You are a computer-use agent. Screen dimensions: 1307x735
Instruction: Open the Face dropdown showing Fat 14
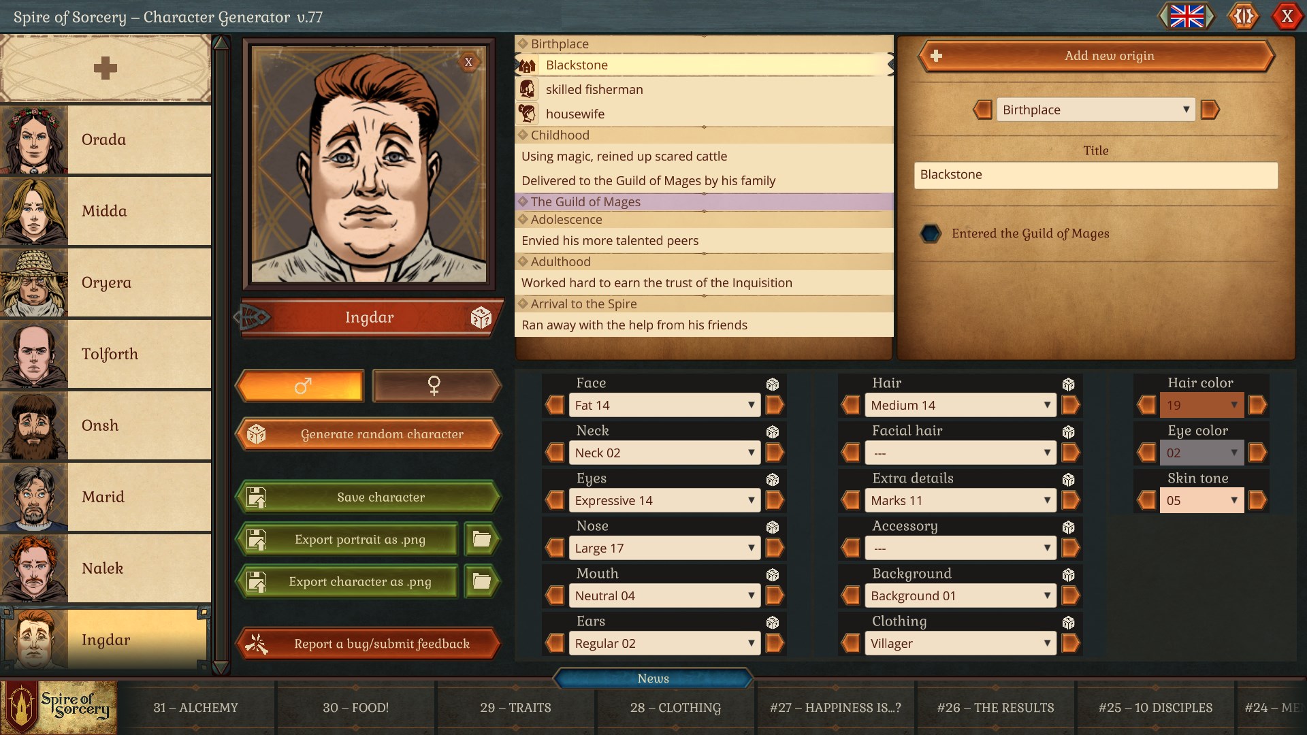click(664, 405)
